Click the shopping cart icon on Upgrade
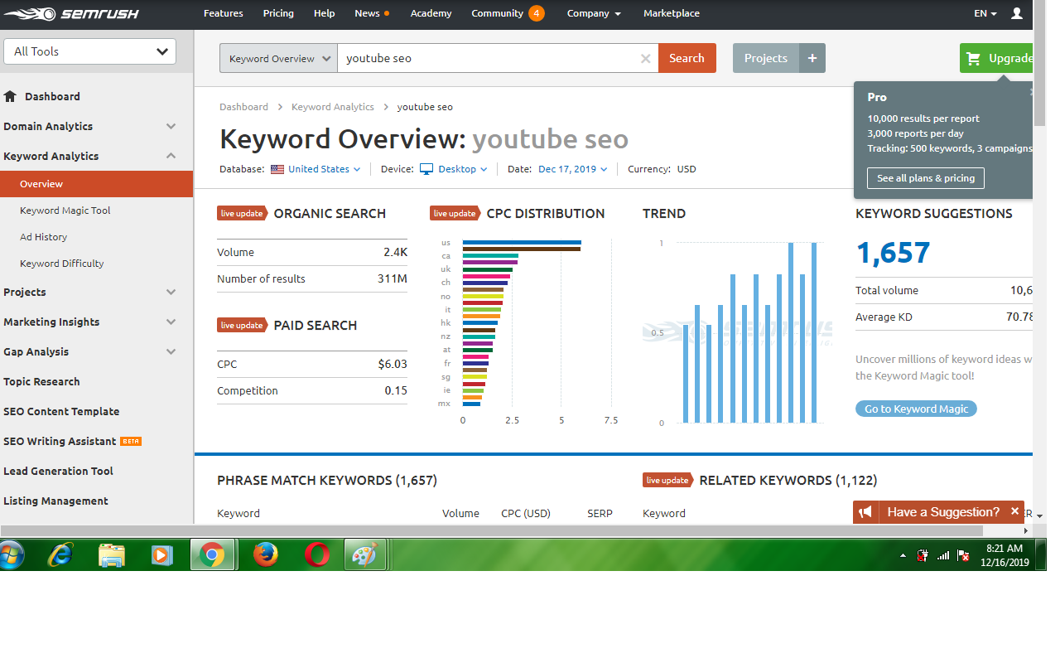This screenshot has height=663, width=1060. click(x=973, y=58)
